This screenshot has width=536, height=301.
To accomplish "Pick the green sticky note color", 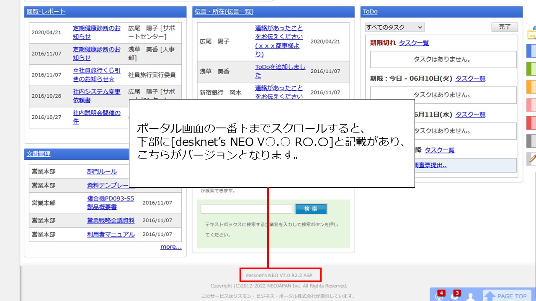I will [531, 69].
